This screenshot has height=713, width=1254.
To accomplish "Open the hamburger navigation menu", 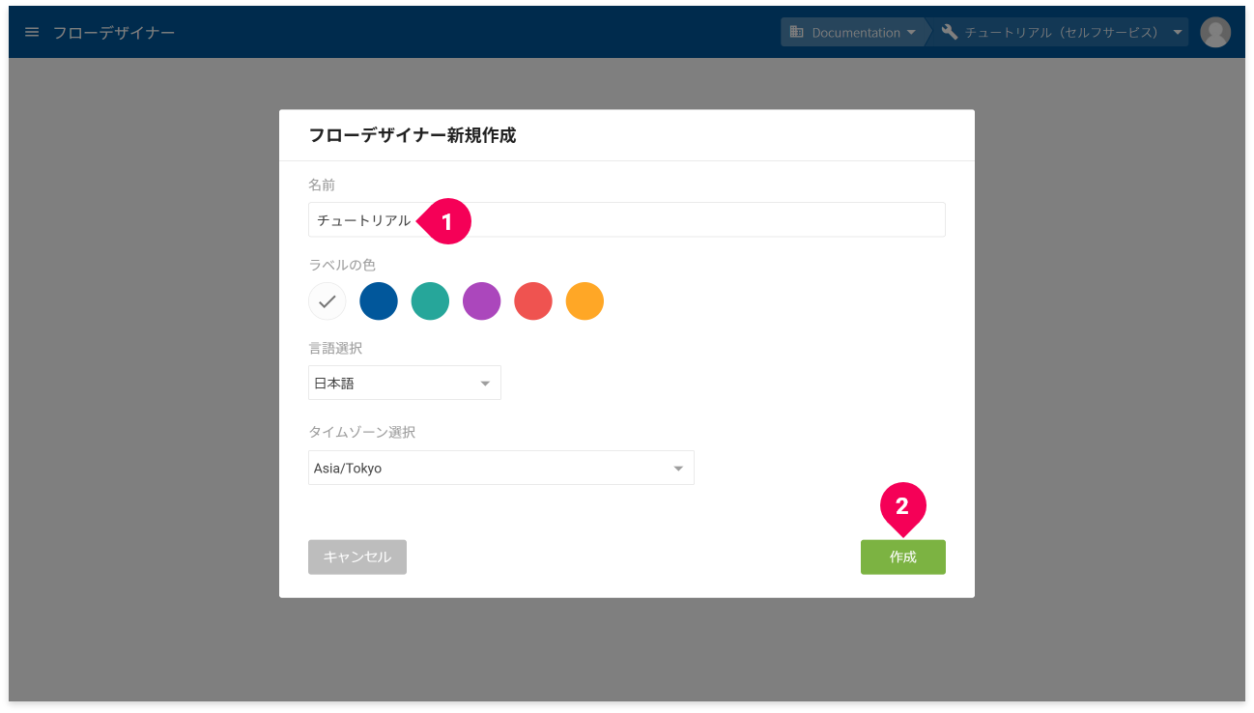I will click(x=32, y=32).
